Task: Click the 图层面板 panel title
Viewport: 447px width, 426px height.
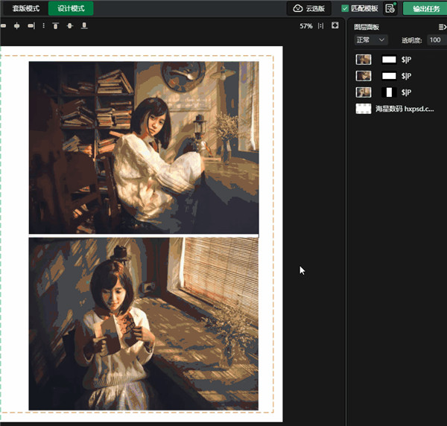Action: [367, 27]
